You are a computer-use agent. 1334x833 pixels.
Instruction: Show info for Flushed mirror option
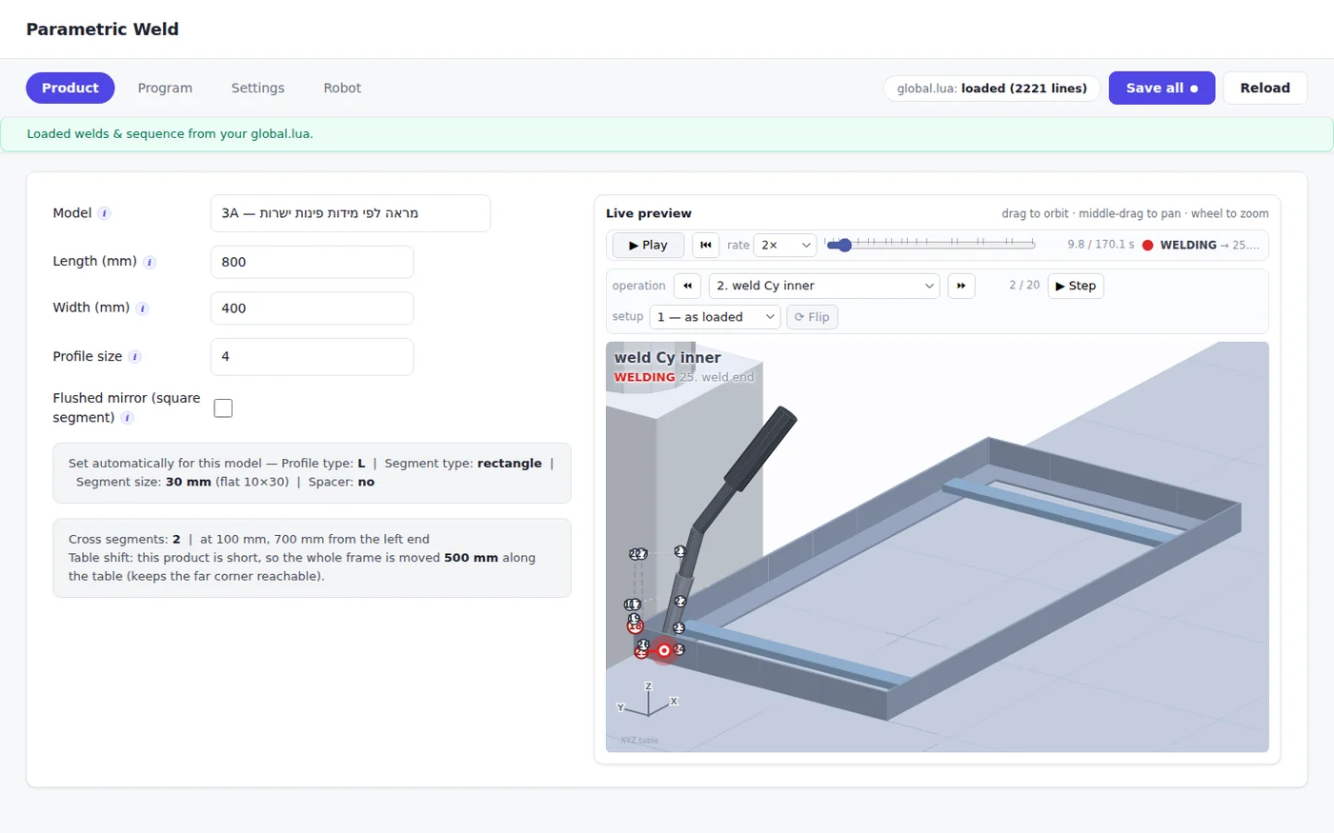127,418
